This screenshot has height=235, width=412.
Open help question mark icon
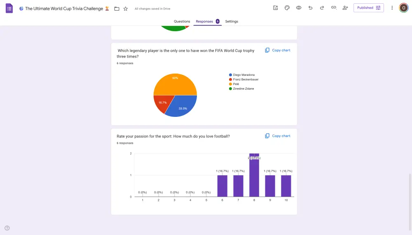(x=7, y=228)
